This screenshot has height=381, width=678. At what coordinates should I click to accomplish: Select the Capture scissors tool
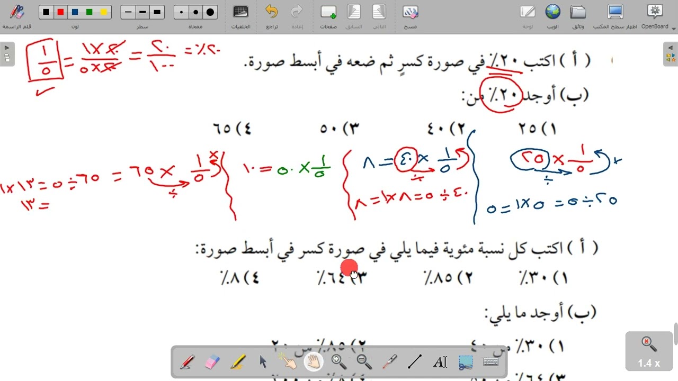pyautogui.click(x=466, y=362)
